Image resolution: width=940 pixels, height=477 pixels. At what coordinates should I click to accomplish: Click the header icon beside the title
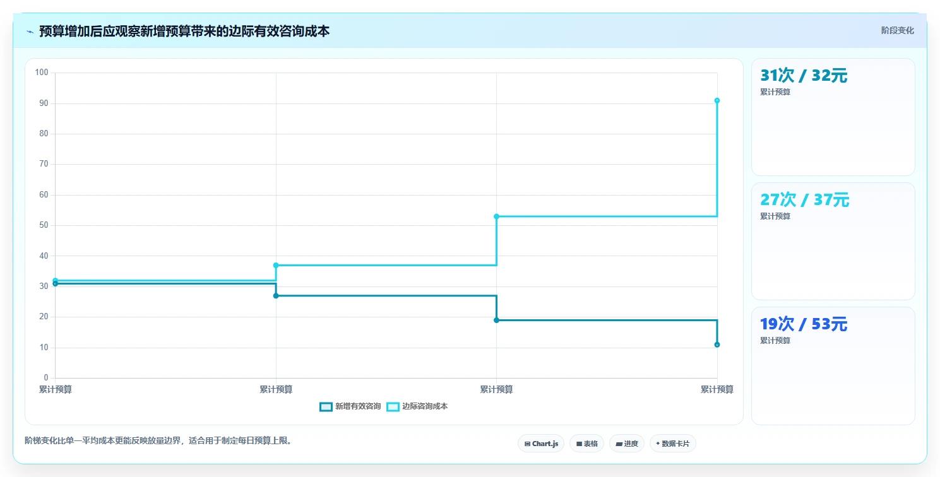click(x=30, y=32)
